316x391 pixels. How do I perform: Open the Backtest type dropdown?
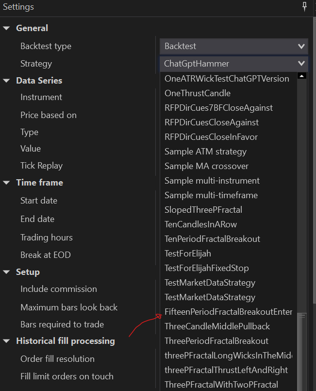[234, 46]
